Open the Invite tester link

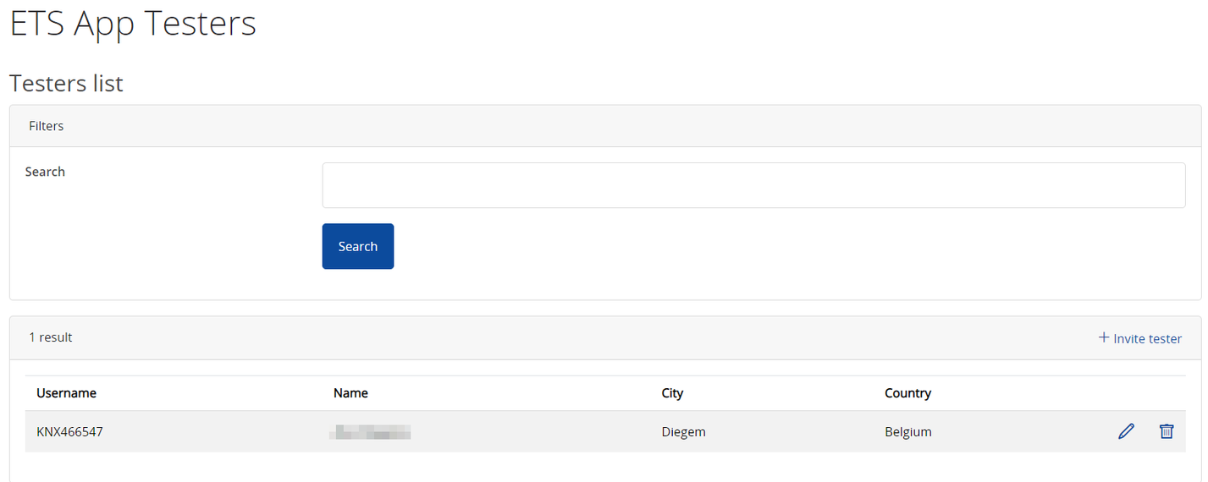(1140, 338)
